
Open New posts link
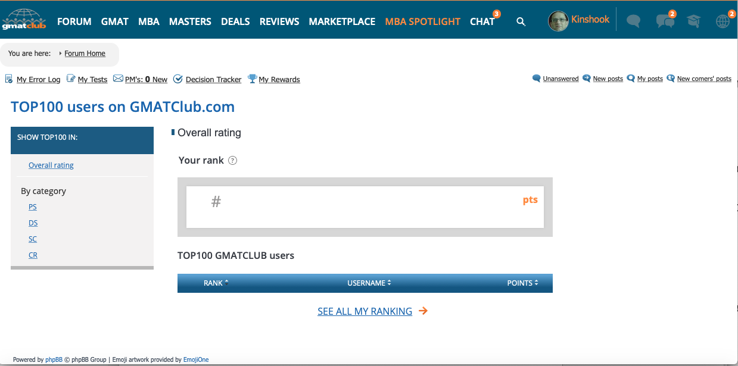[608, 79]
